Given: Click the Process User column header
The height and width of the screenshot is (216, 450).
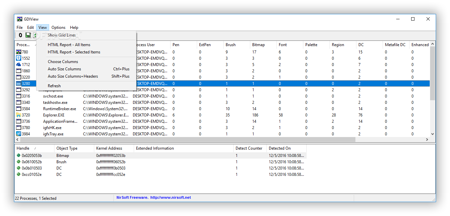Looking at the screenshot, I should tap(153, 45).
